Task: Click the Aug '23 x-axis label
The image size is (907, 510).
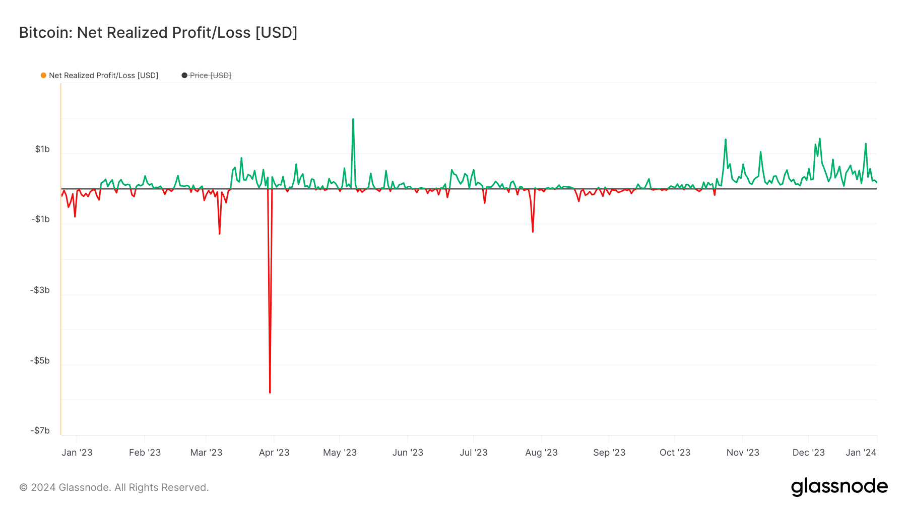Action: [x=541, y=452]
